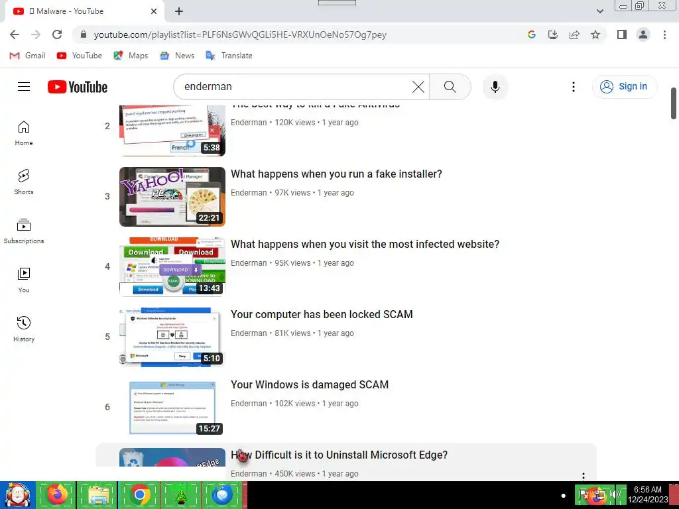
Task: Open tab search dropdown arrow
Action: [599, 11]
